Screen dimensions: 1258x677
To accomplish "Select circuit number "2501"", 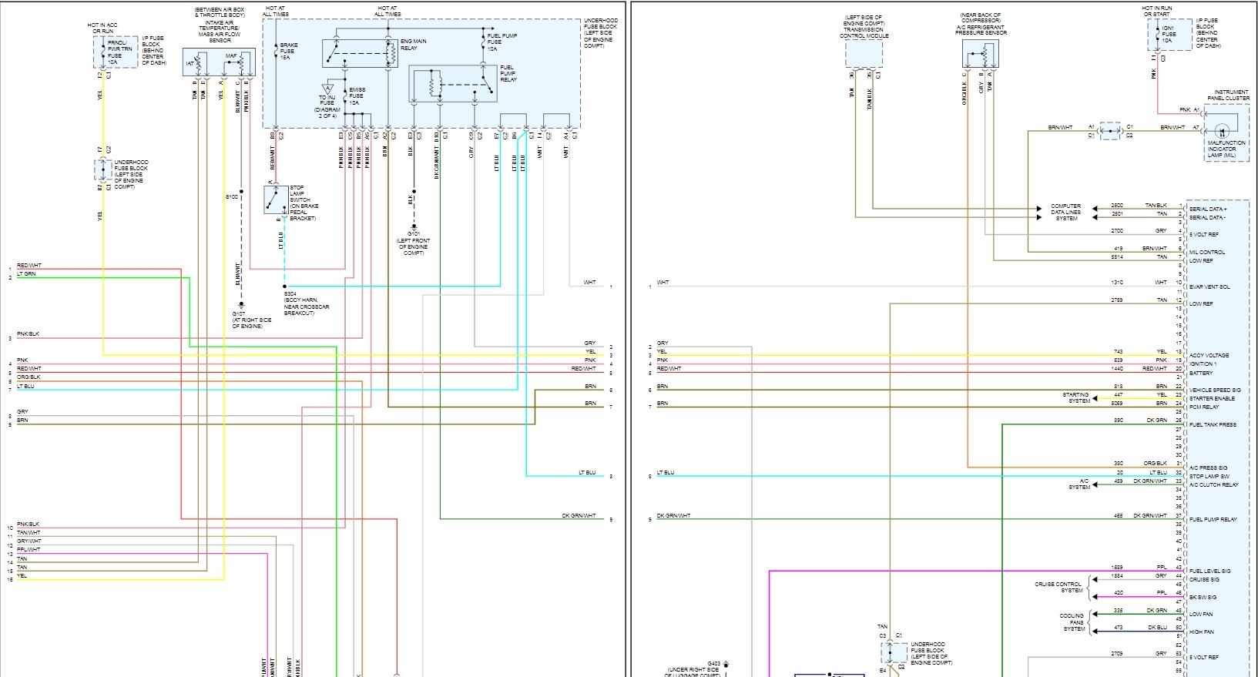I will 1117,214.
